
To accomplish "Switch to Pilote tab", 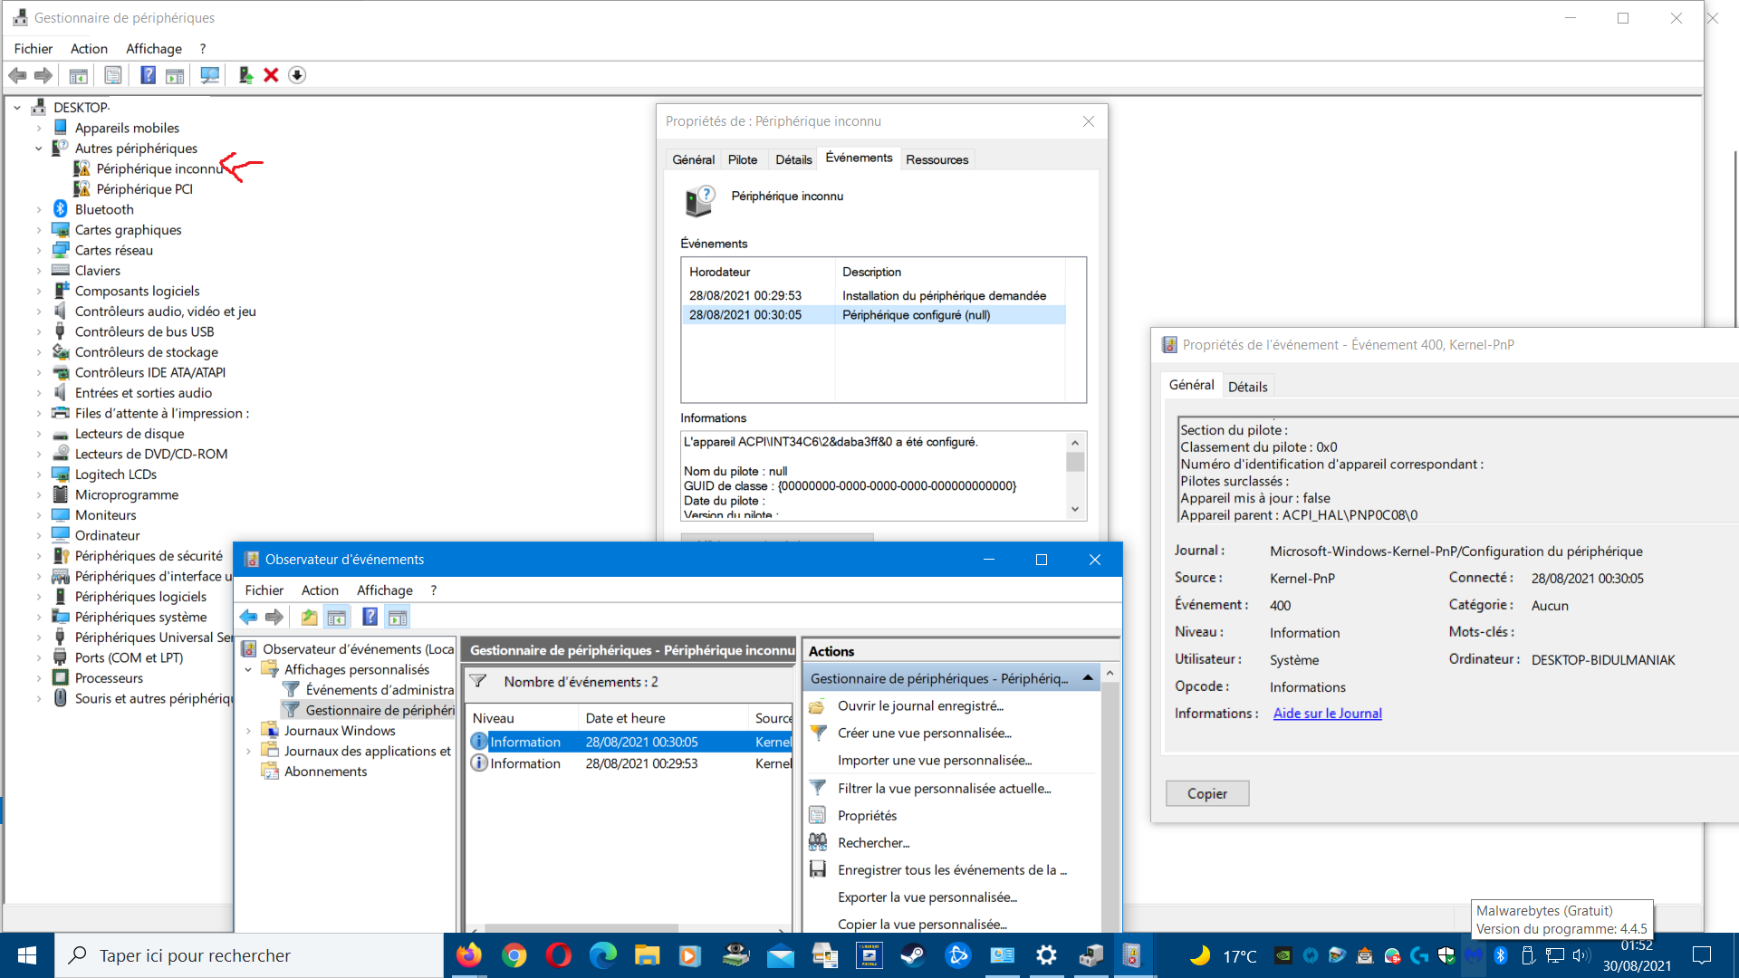I will 743,159.
